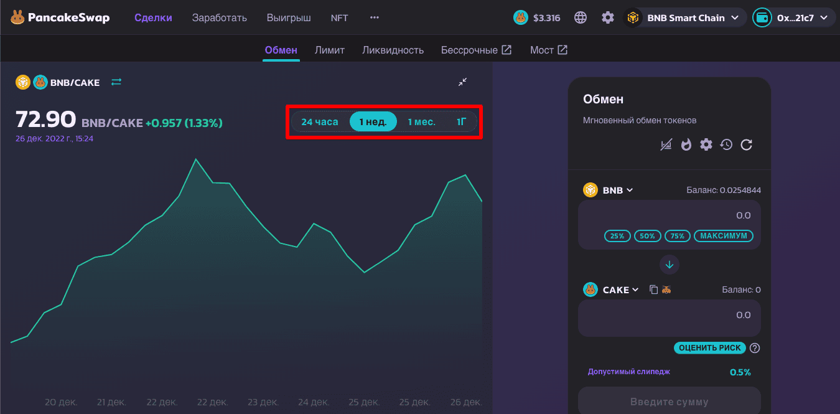Click CAKE token icon in swap
The width and height of the screenshot is (840, 414).
pyautogui.click(x=590, y=289)
